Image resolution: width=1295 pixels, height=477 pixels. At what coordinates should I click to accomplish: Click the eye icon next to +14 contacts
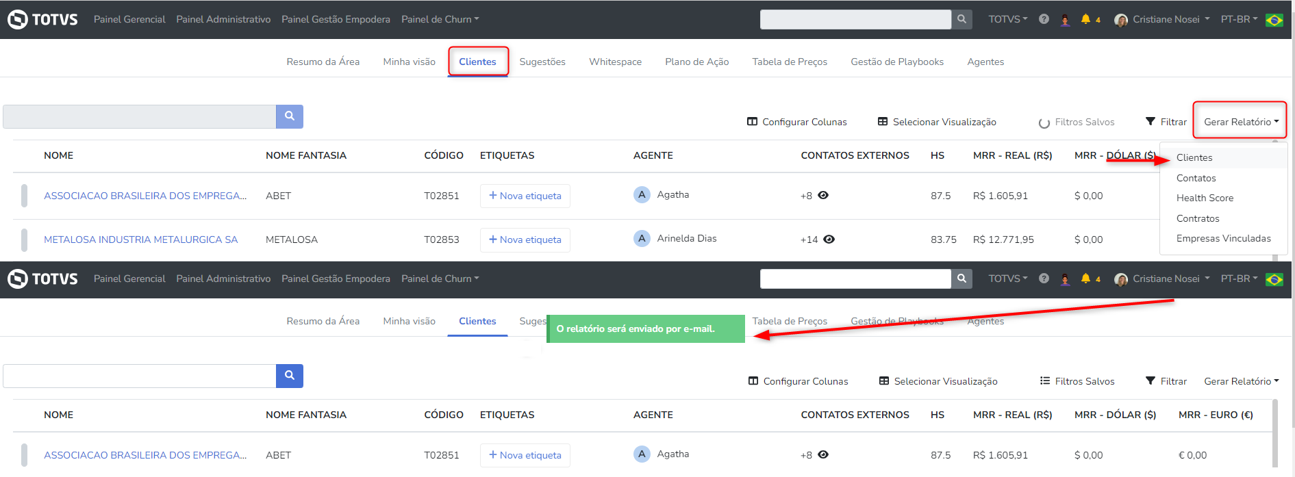829,240
